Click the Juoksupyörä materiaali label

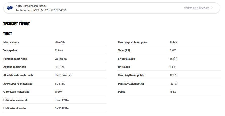[x=18, y=84]
